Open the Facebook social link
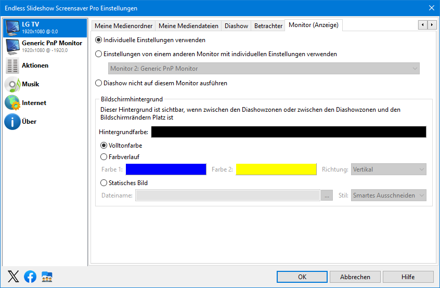The height and width of the screenshot is (288, 440). coord(30,277)
